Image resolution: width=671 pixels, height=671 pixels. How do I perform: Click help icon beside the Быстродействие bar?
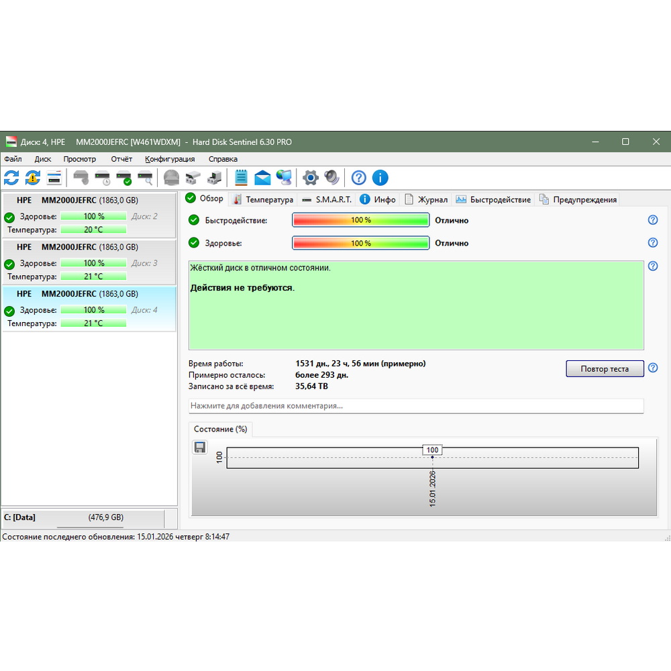[x=653, y=220]
